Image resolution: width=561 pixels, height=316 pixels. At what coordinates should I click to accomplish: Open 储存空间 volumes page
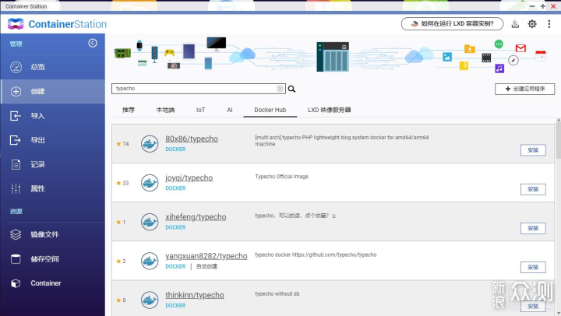[53, 259]
